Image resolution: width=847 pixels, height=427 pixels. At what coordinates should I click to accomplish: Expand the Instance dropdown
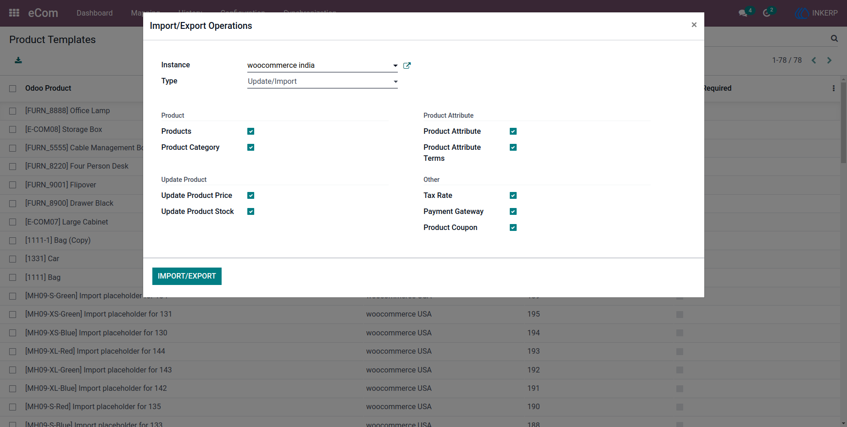[323, 66]
